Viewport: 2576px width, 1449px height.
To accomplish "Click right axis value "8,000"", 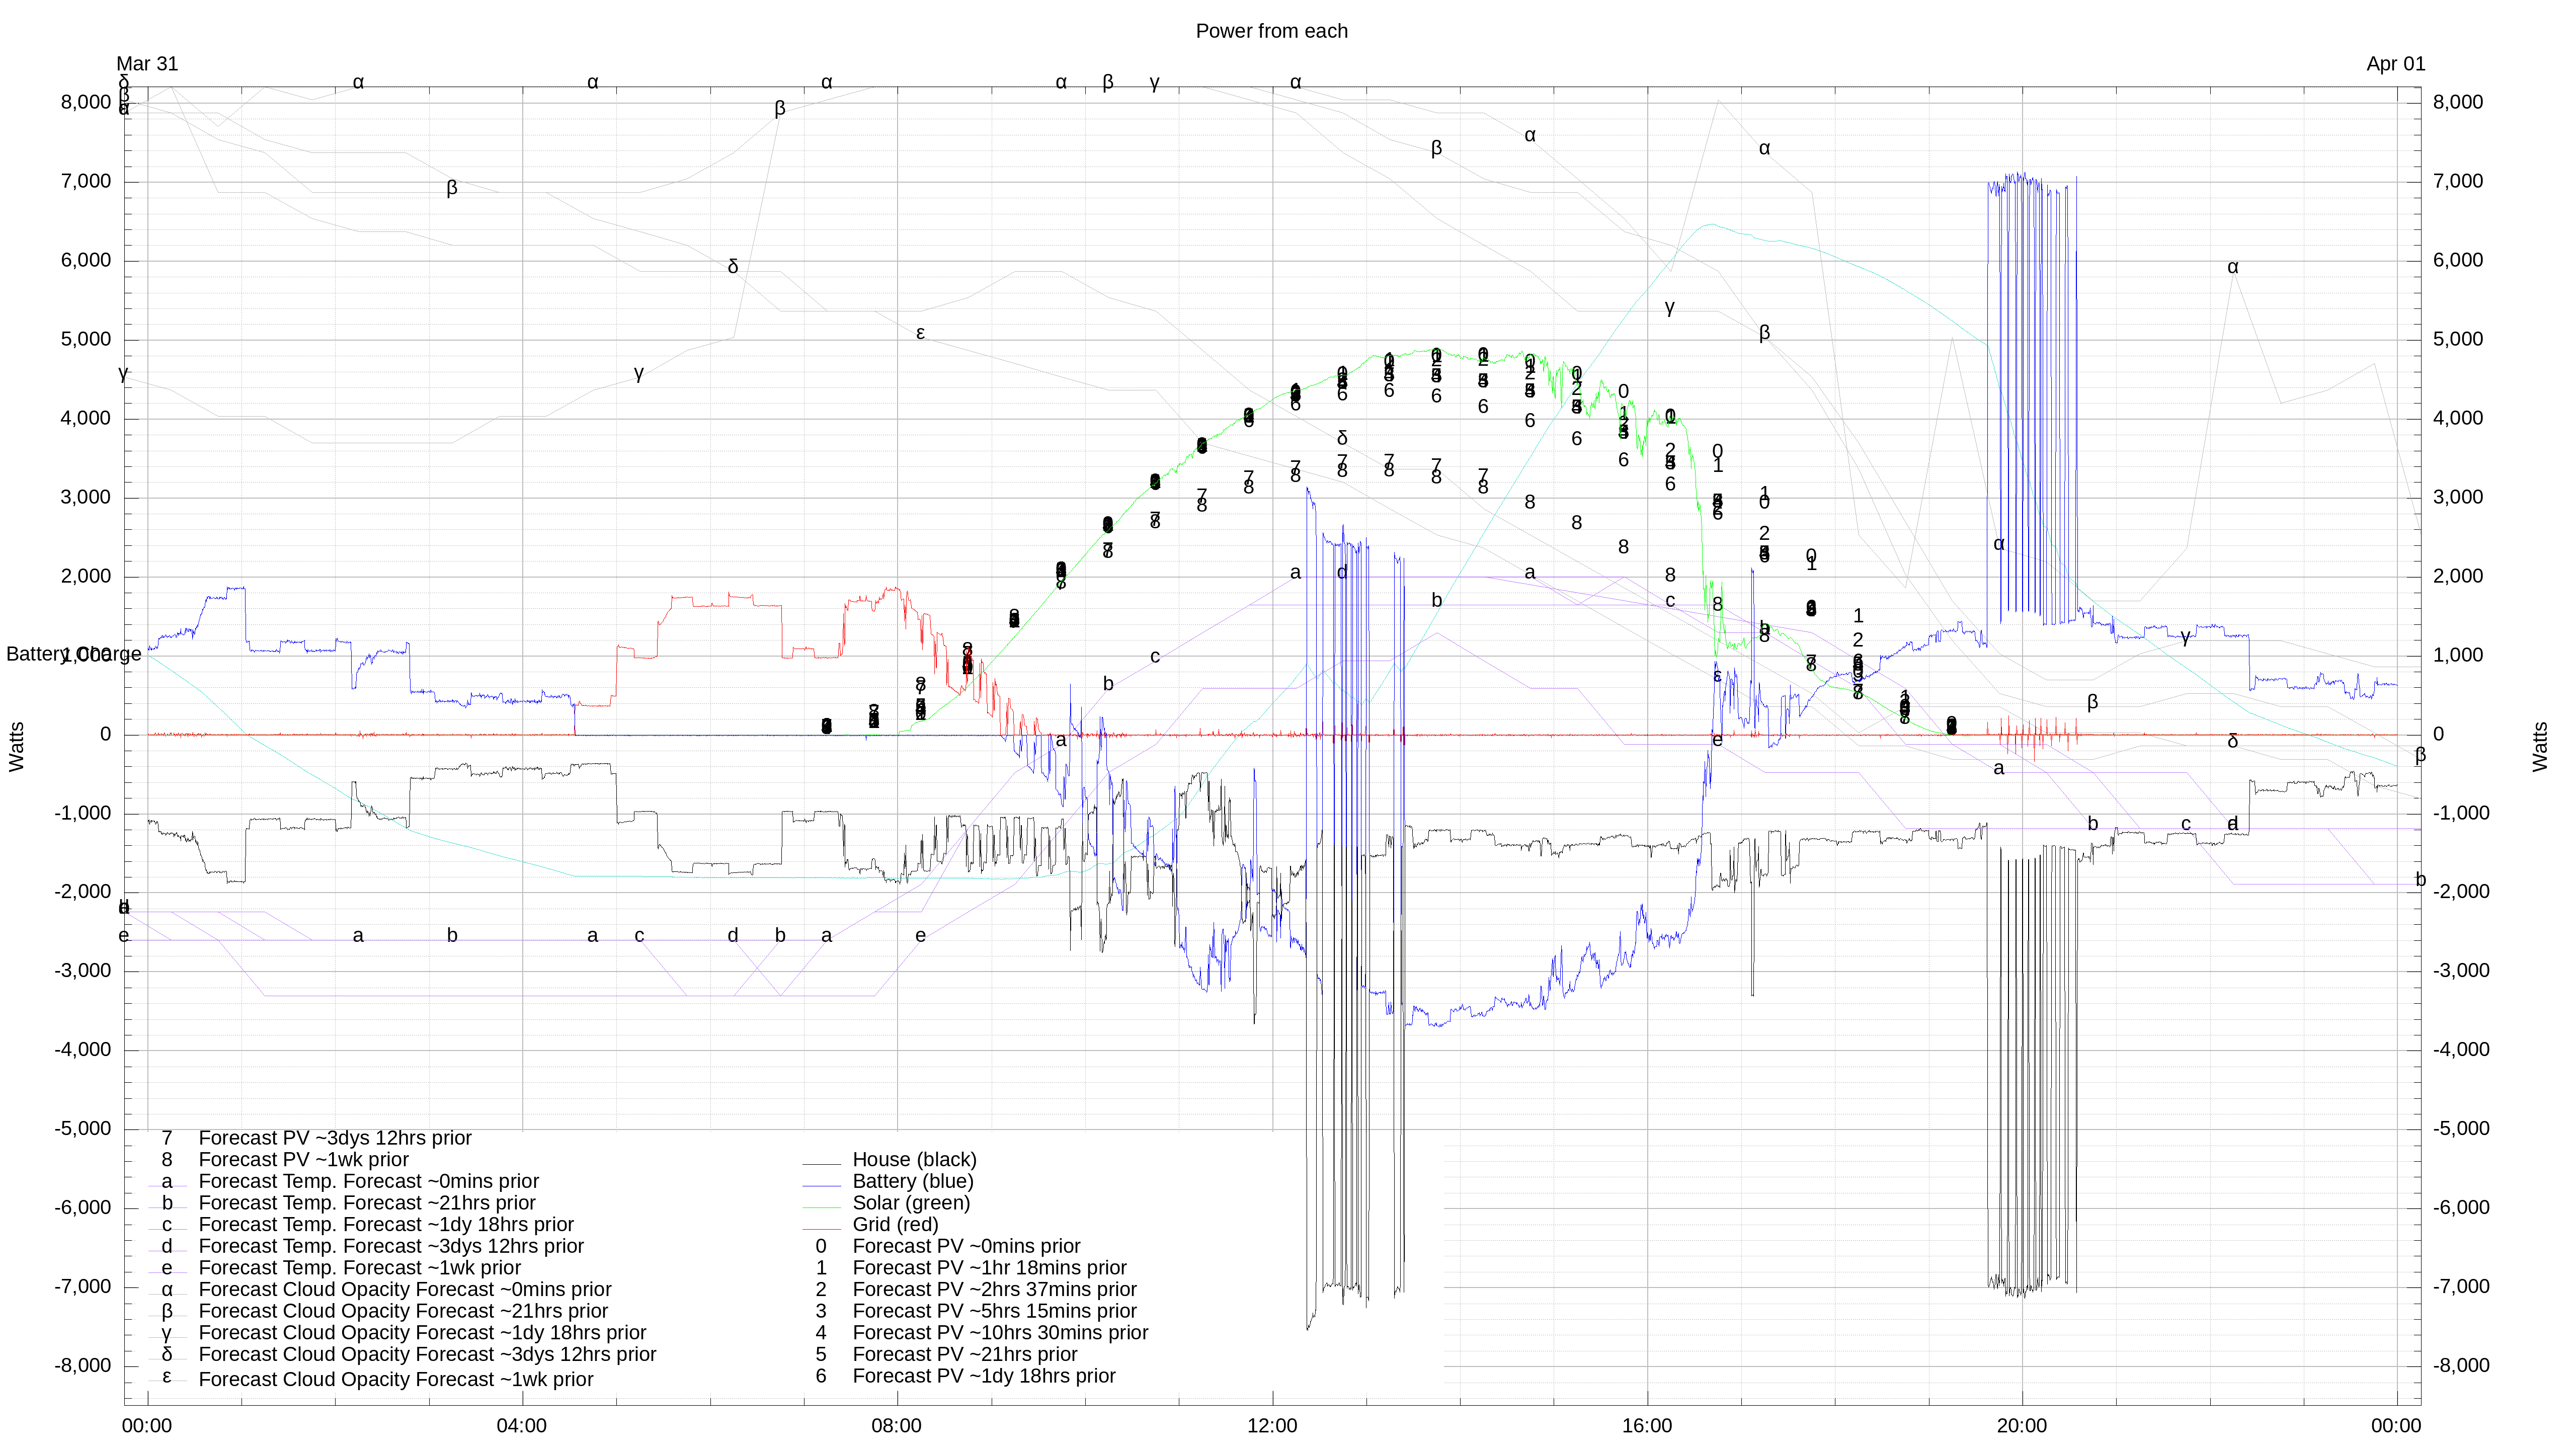I will (2458, 102).
